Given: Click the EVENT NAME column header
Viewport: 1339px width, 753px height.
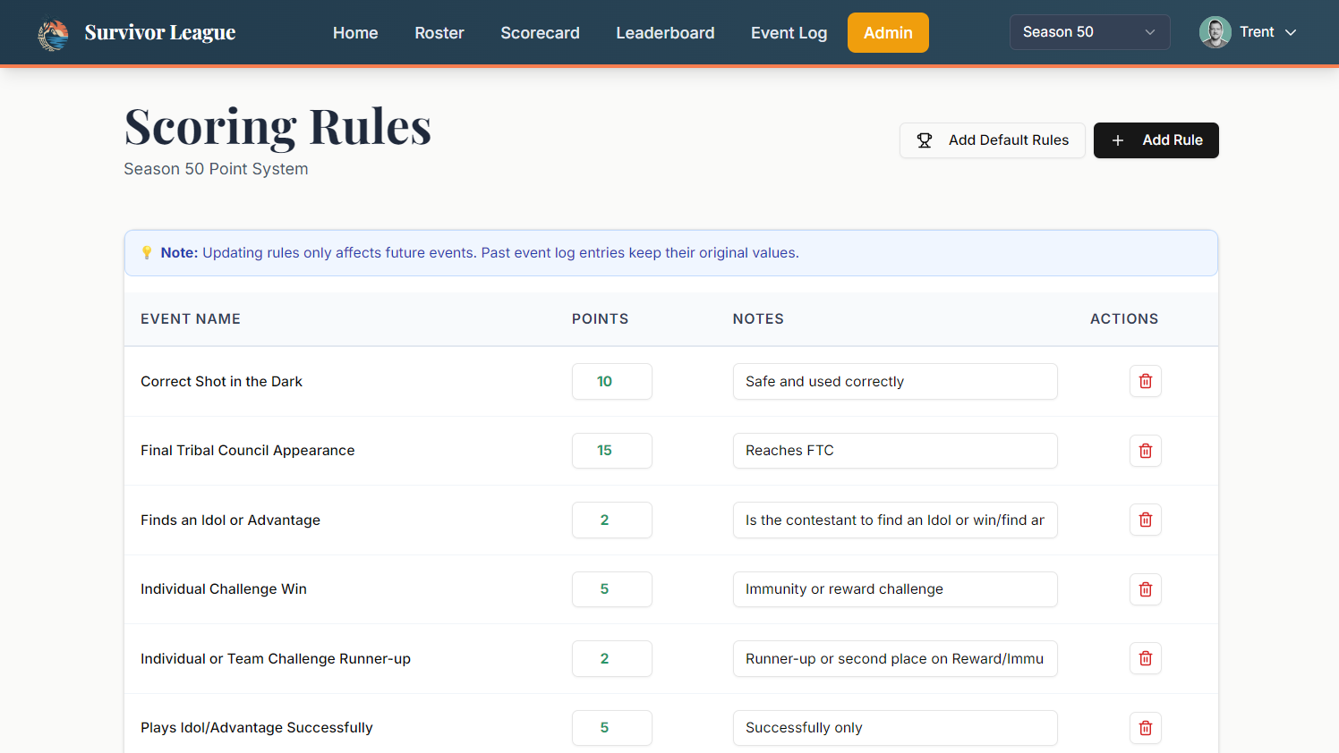Looking at the screenshot, I should tap(191, 319).
